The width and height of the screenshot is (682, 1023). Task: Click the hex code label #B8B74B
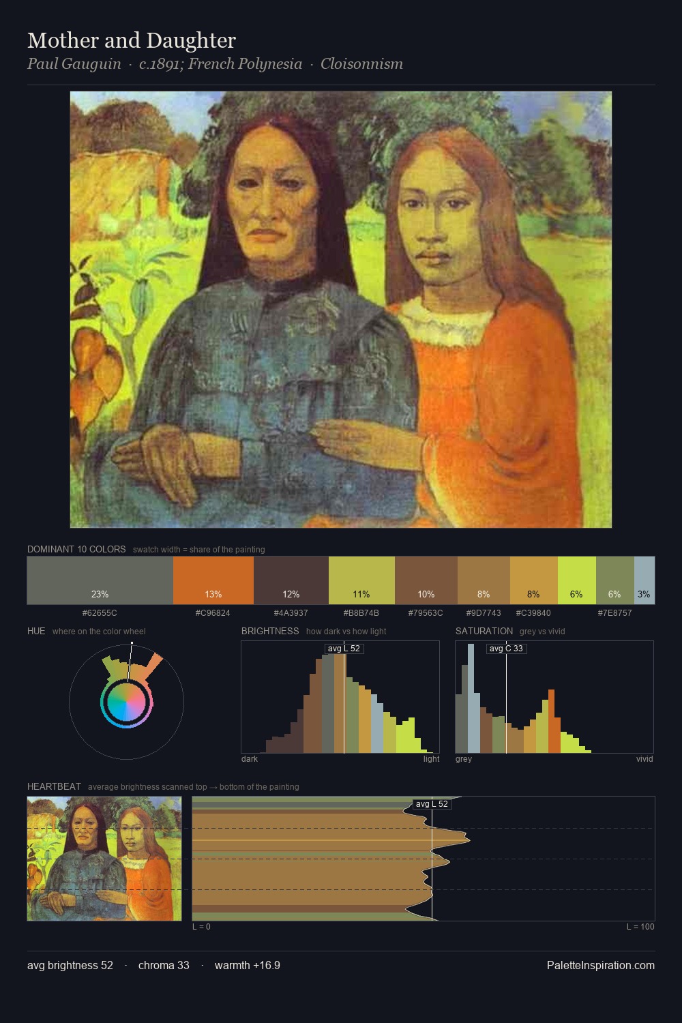click(361, 613)
